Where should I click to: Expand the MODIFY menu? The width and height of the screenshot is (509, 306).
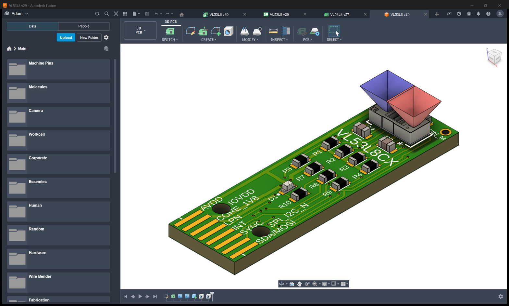point(250,40)
